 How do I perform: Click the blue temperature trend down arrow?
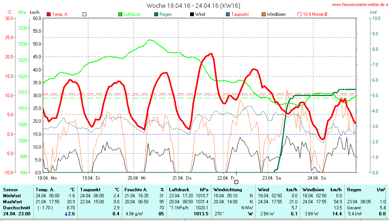pyautogui.click(x=66, y=214)
